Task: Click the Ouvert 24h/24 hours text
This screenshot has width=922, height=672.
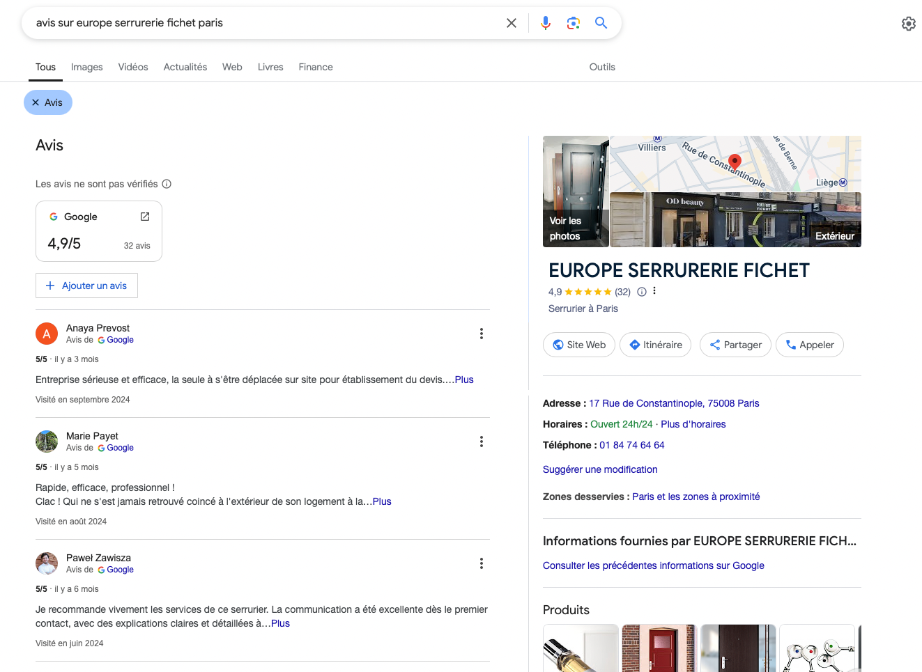Action: 622,424
